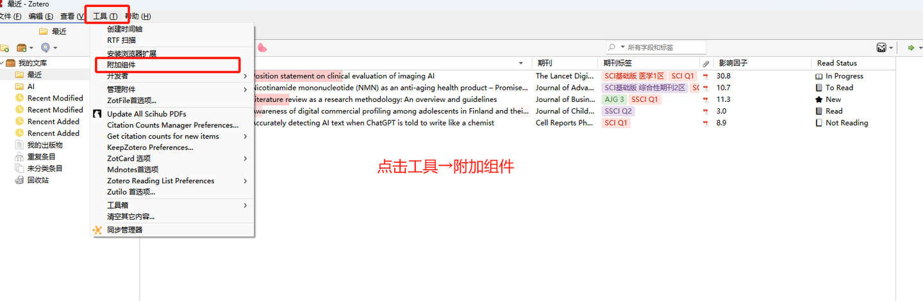This screenshot has width=923, height=301.
Task: Click PDF icon in the 10.7 impact row
Action: click(x=706, y=88)
